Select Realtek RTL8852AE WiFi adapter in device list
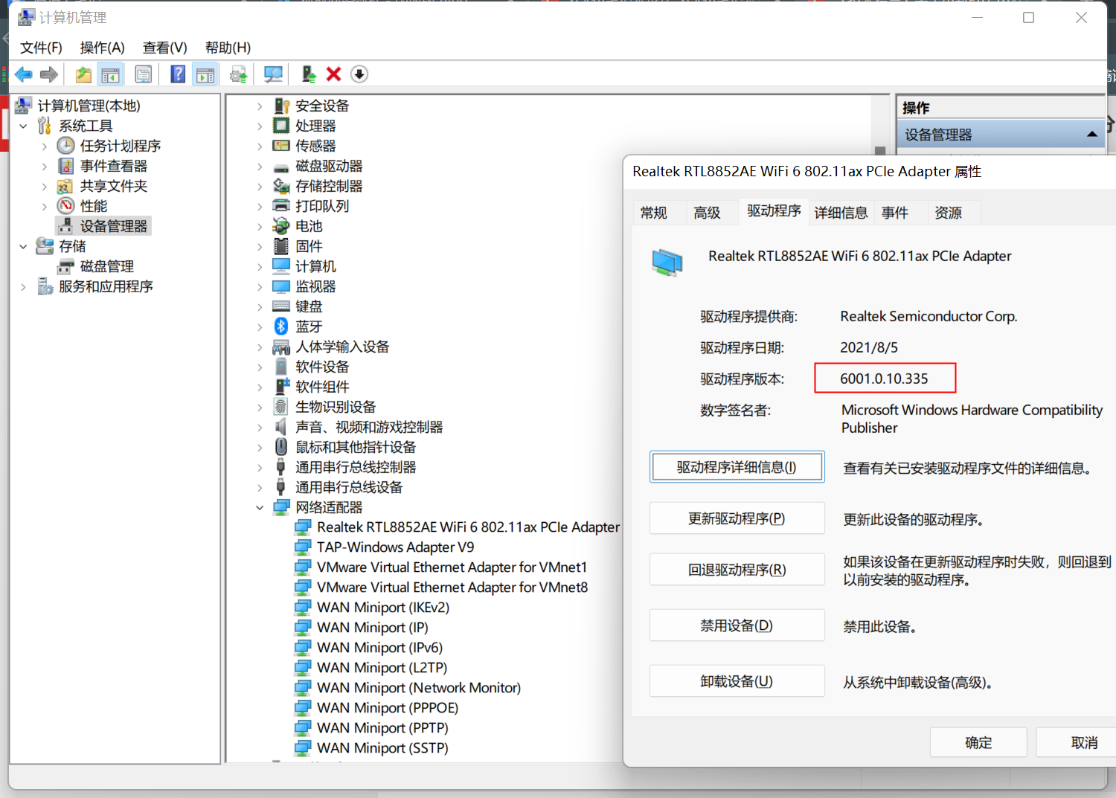 tap(468, 527)
